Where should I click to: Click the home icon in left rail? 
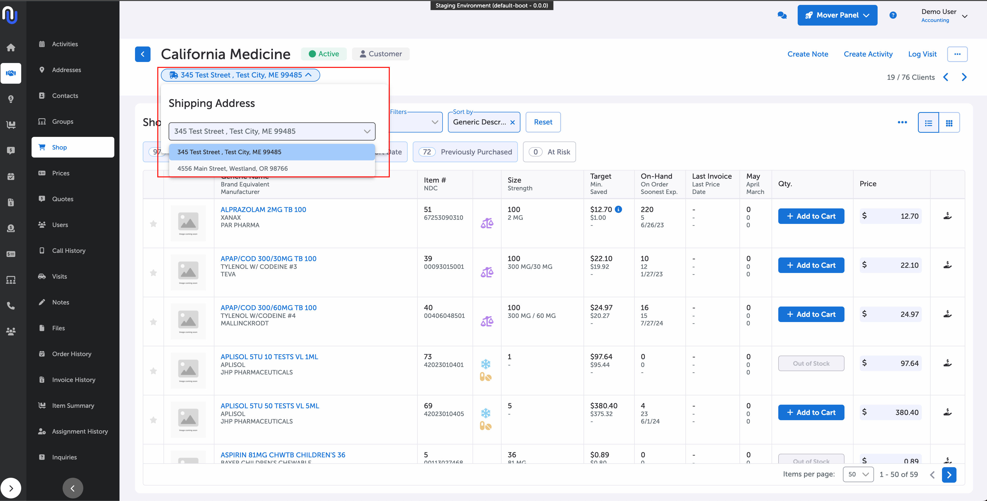tap(11, 48)
